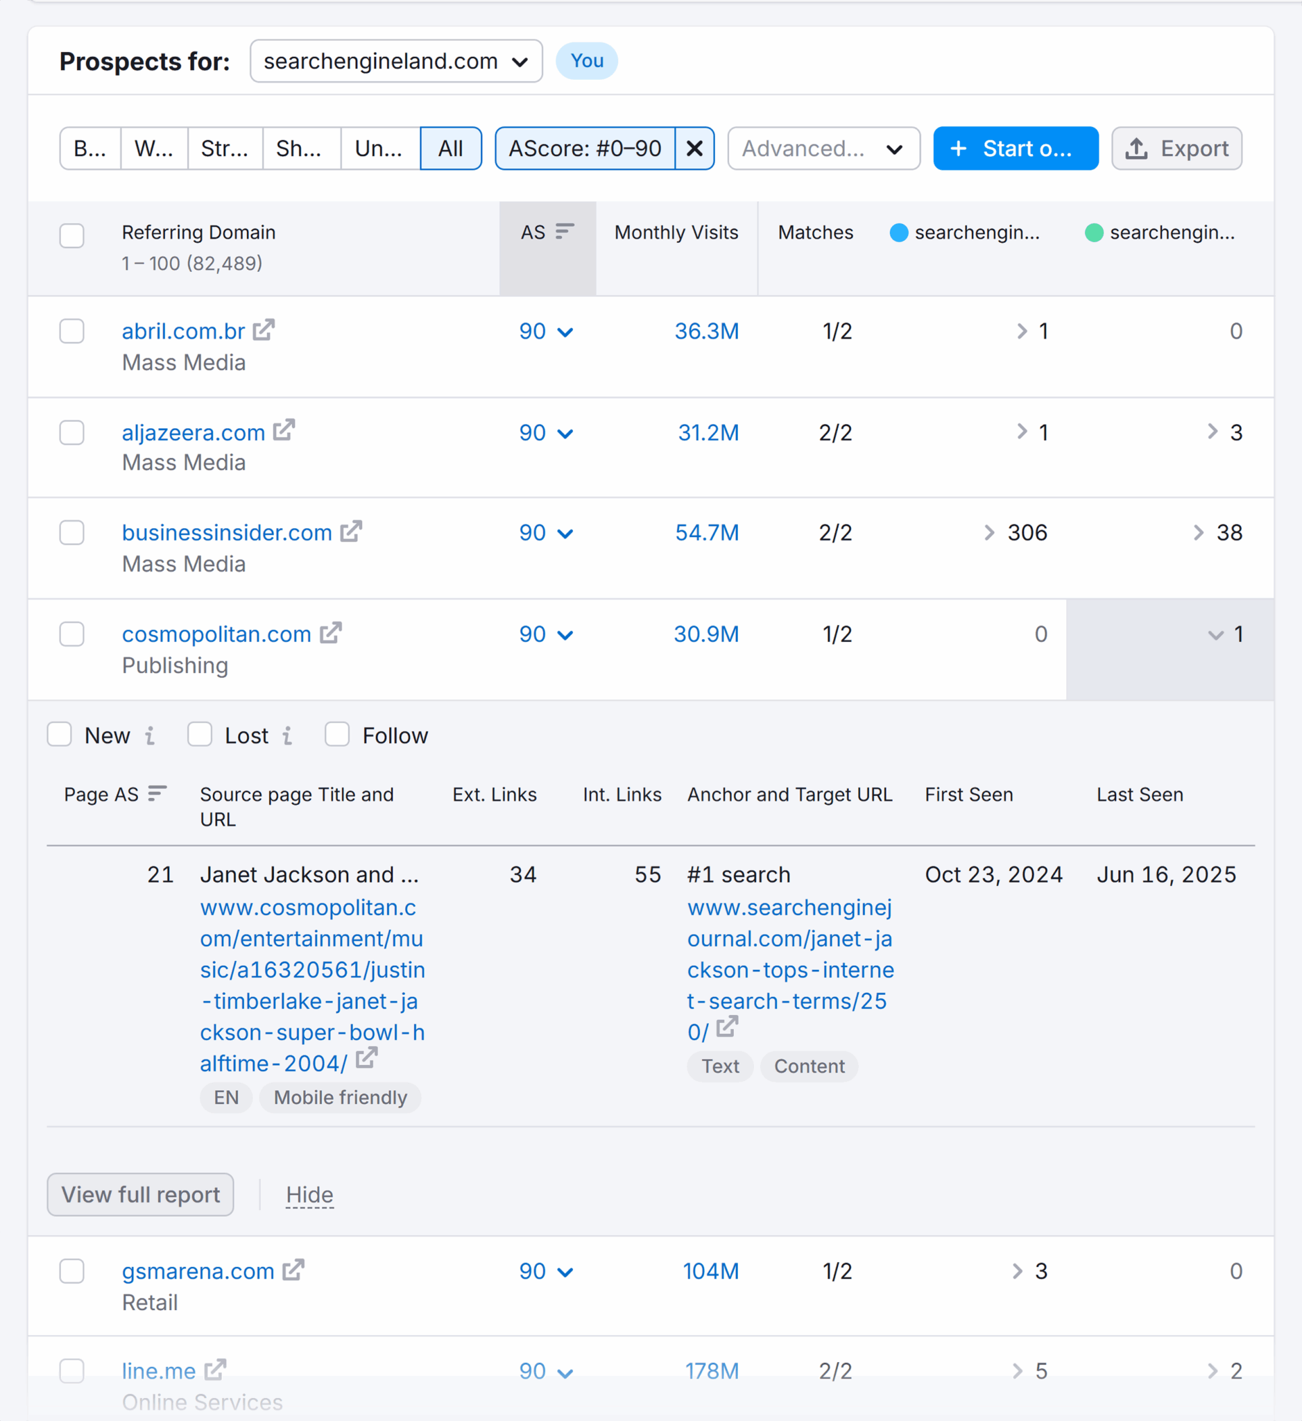Open gsmarena.com external link icon

point(293,1270)
